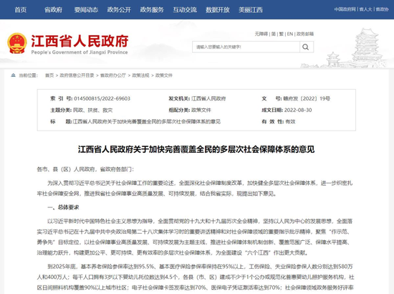Open the 政务邮箱 link
This screenshot has height=294, width=394.
pos(305,34)
